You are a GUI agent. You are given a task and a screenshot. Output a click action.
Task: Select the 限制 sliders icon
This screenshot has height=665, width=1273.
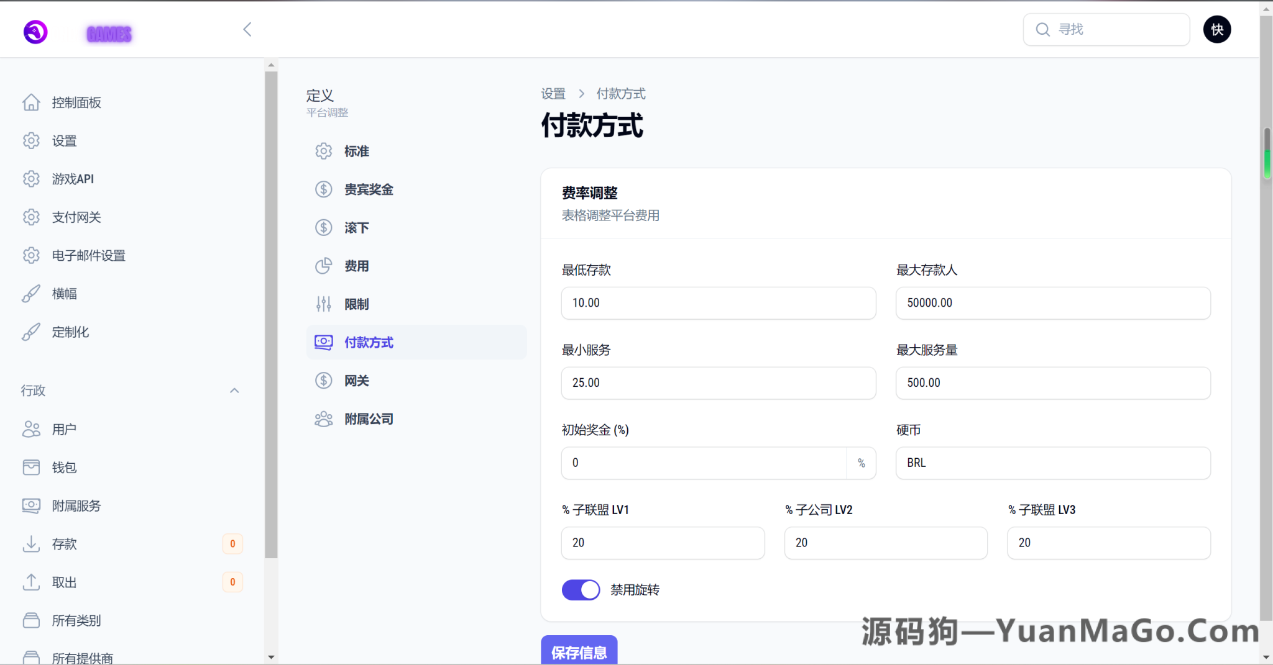[x=323, y=304]
